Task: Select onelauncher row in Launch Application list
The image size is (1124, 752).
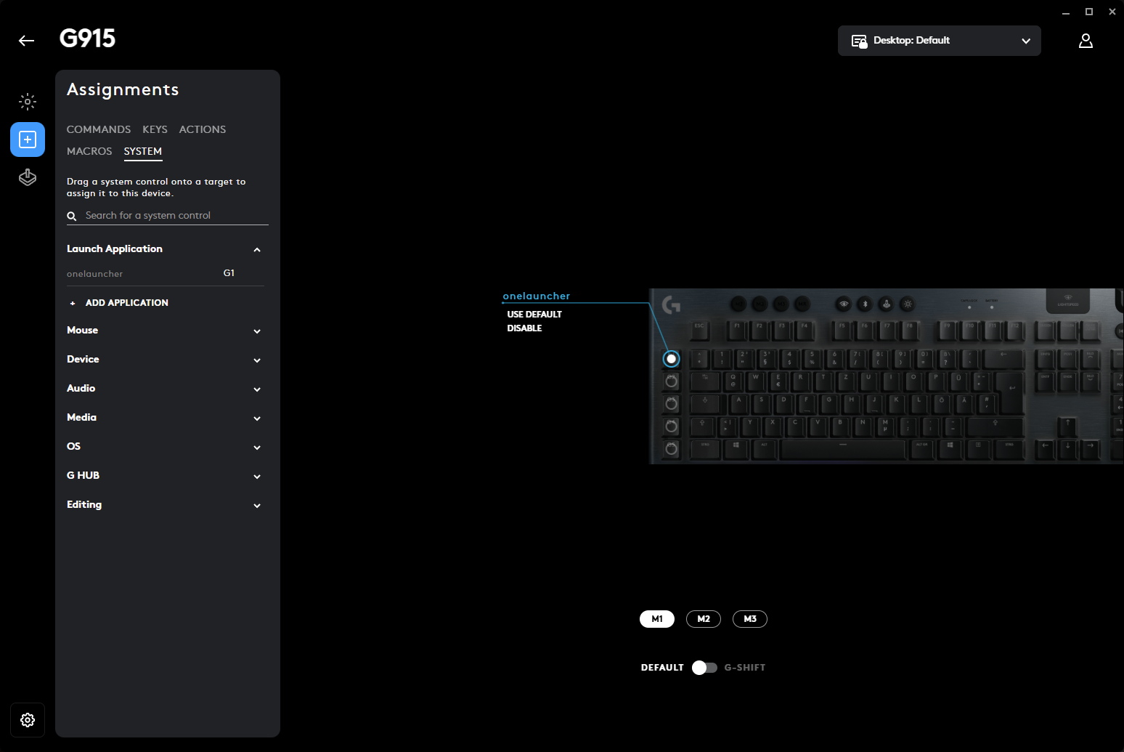Action: (166, 274)
